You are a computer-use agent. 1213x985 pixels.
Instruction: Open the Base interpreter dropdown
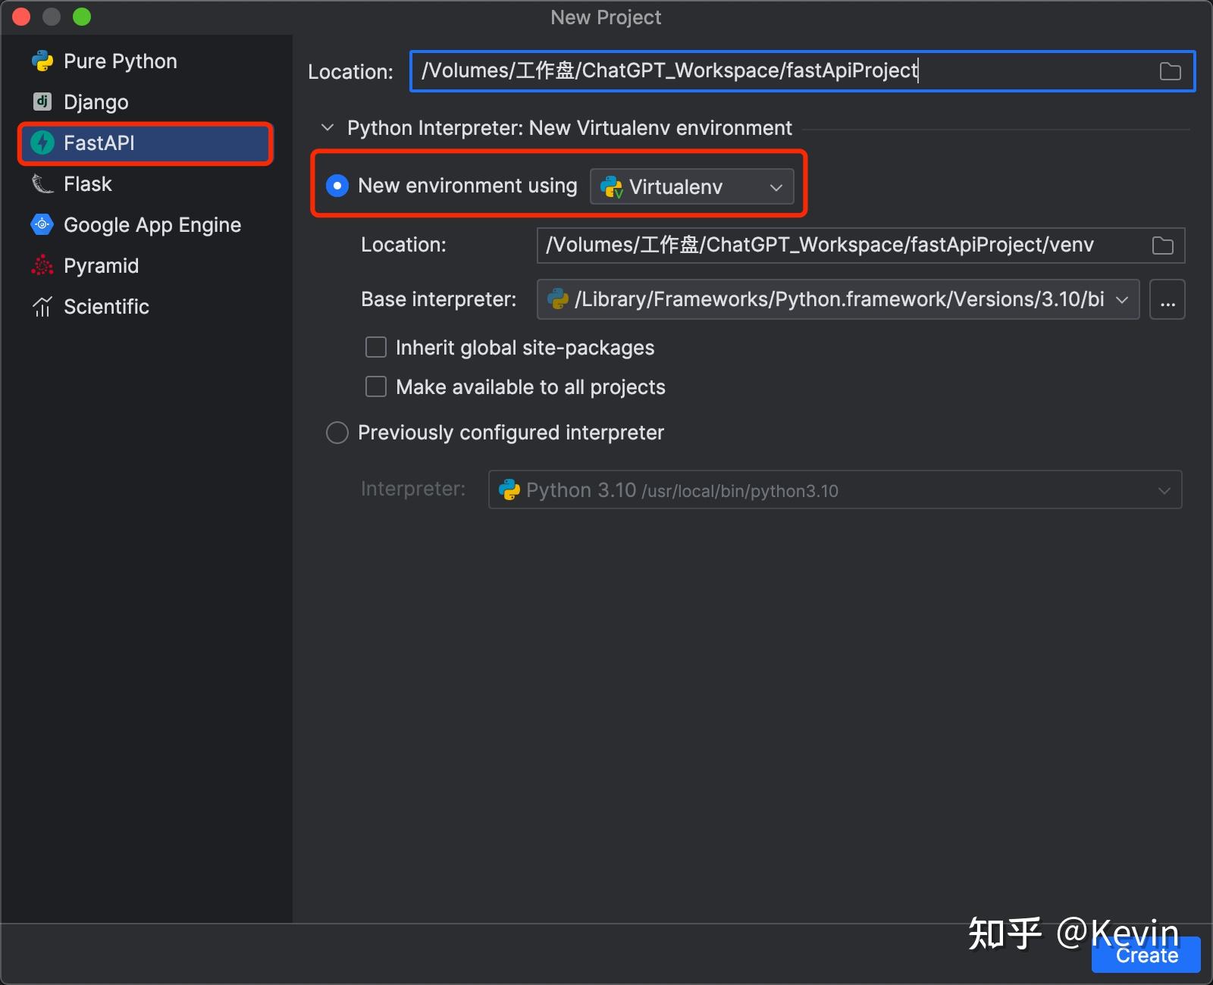[838, 300]
